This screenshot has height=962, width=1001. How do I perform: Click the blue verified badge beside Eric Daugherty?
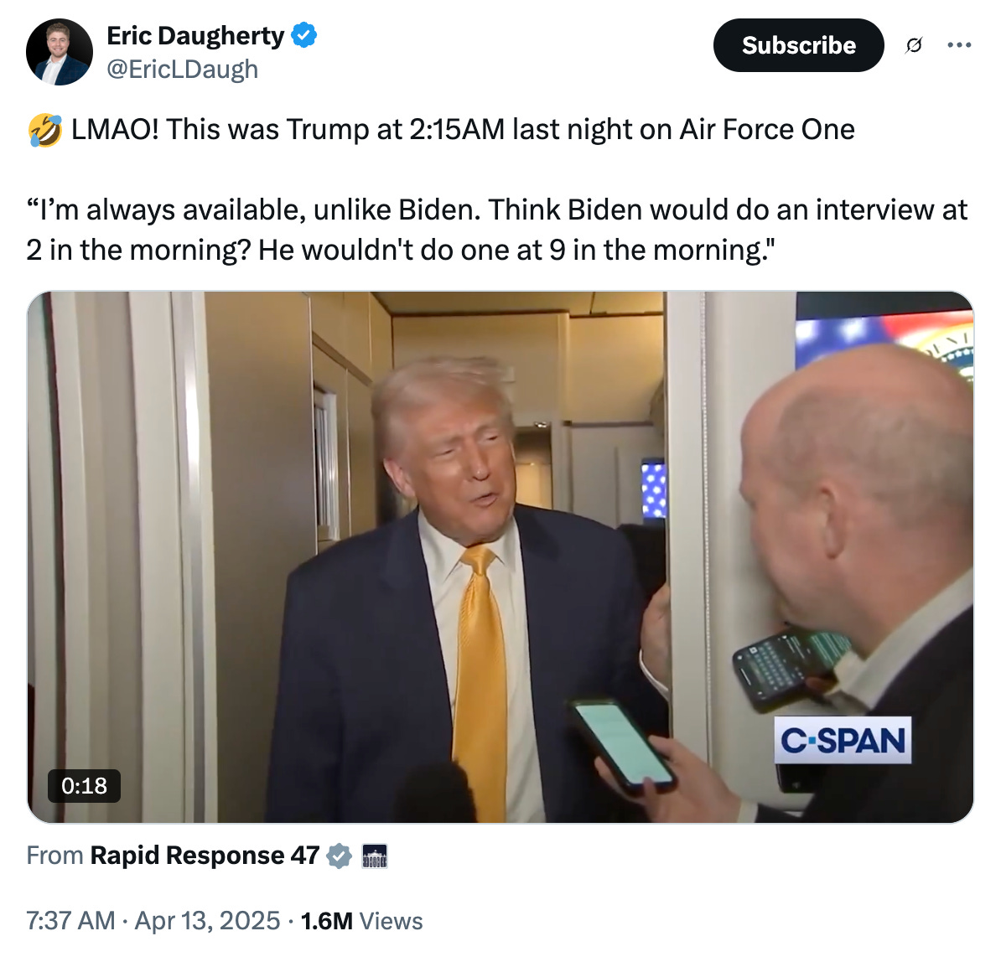[303, 35]
